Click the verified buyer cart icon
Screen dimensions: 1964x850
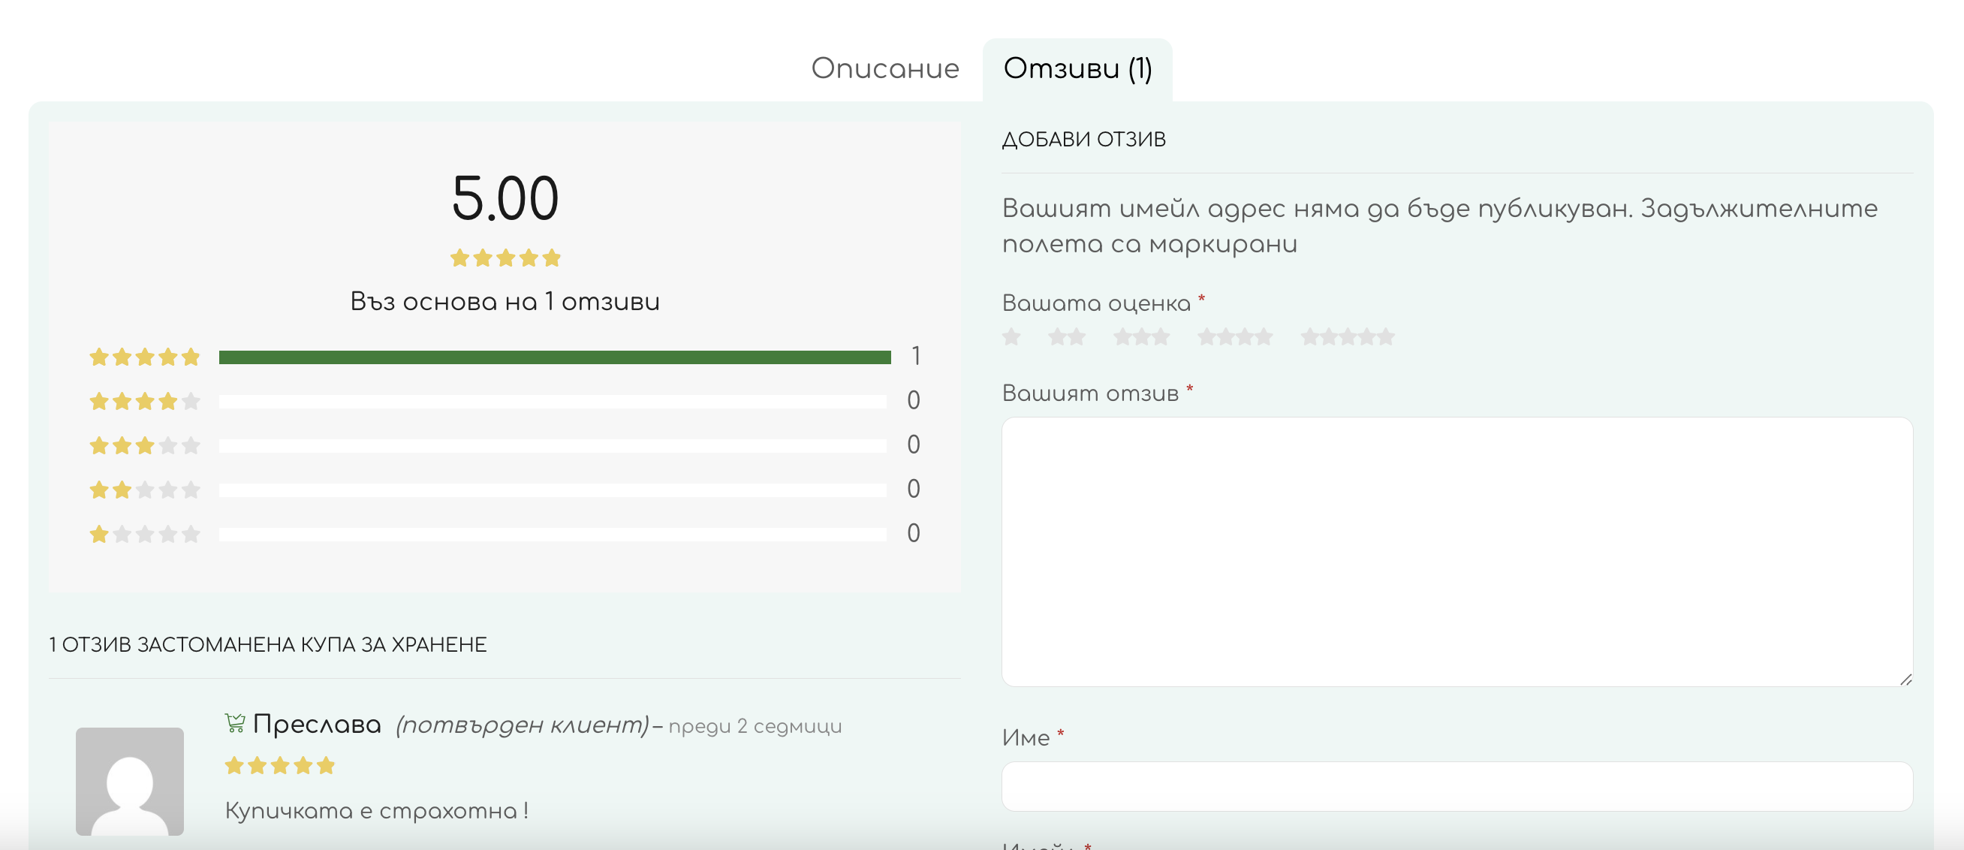pyautogui.click(x=235, y=722)
